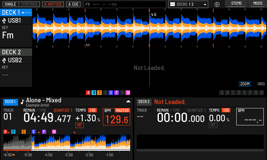Click the Example Artist name

tap(37, 105)
